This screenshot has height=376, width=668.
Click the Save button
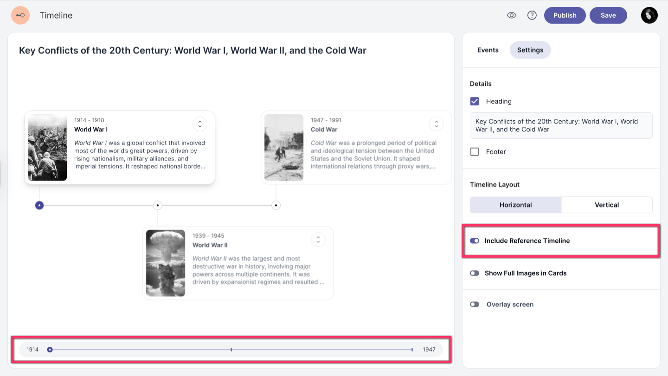click(x=608, y=15)
